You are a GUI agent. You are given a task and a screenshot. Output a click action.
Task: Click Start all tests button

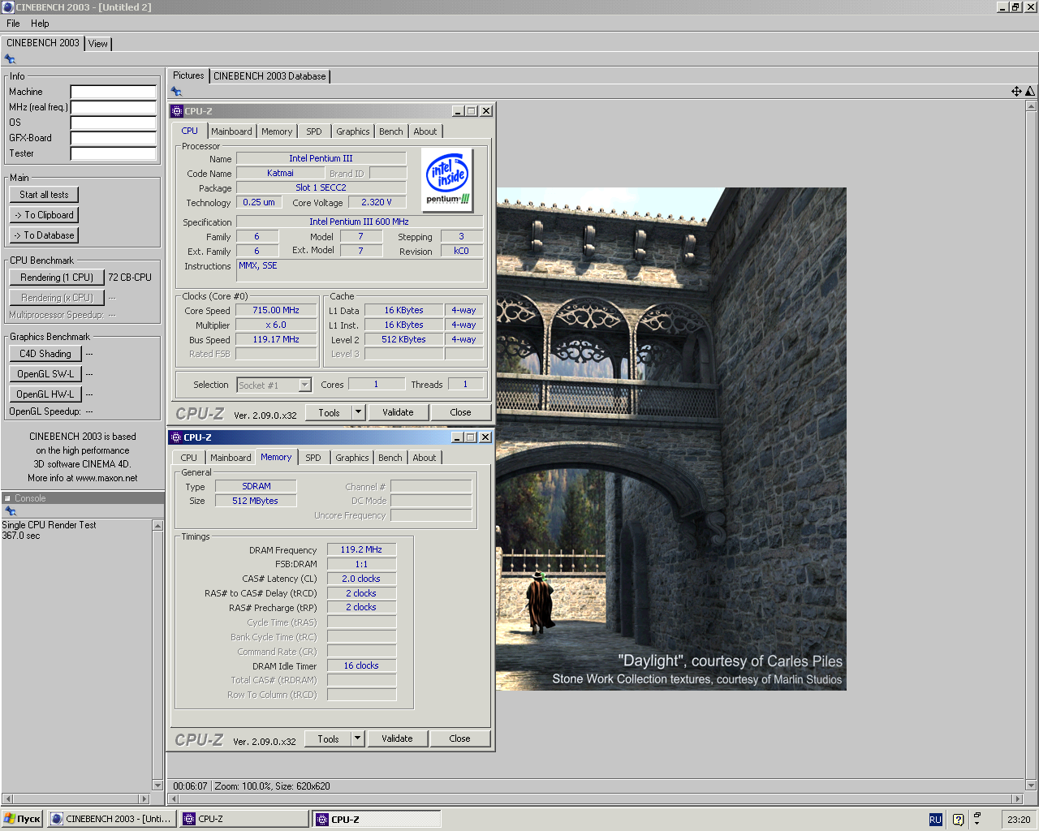[x=44, y=195]
